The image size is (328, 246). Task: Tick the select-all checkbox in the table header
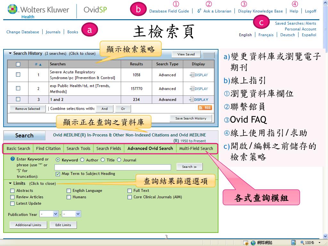[18, 64]
